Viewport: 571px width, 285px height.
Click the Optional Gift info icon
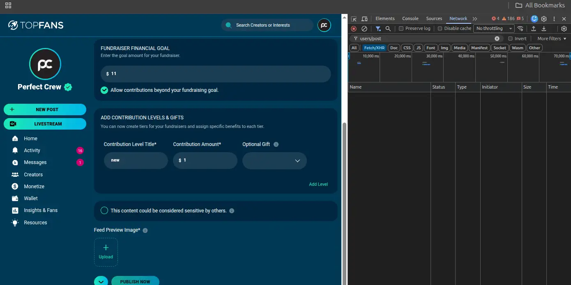click(x=276, y=144)
